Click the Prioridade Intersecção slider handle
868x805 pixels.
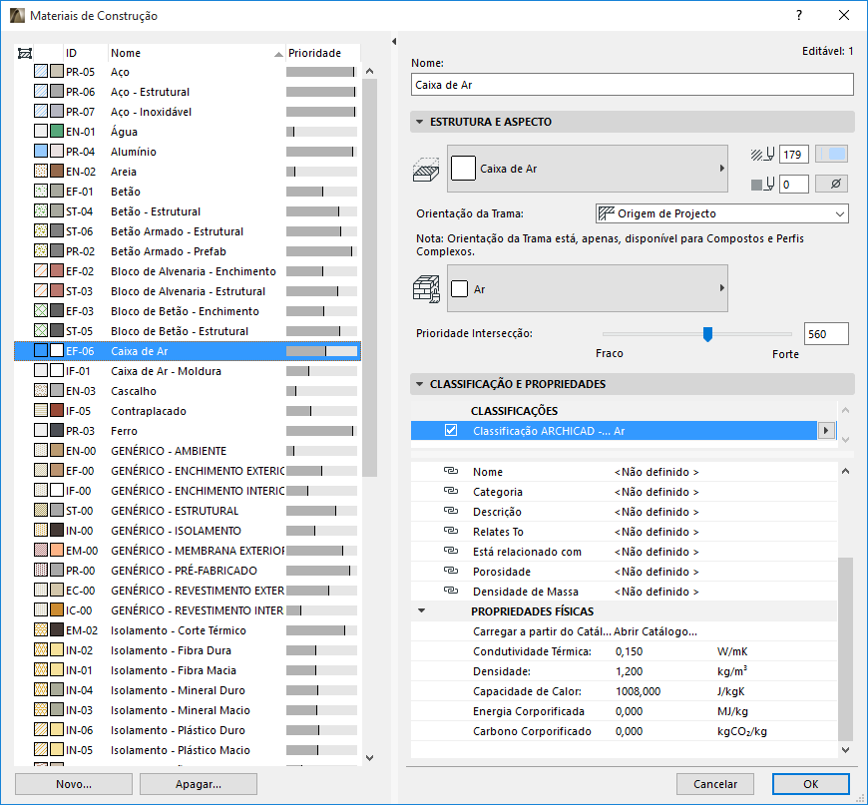coord(707,334)
